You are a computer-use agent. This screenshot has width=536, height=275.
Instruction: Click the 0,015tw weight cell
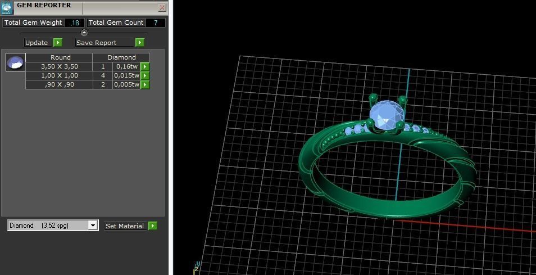pos(127,75)
